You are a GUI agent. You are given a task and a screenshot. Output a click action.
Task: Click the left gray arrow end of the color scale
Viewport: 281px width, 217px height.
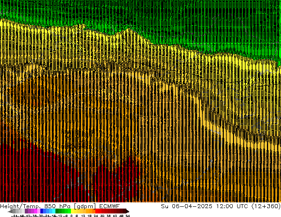tap(10, 211)
